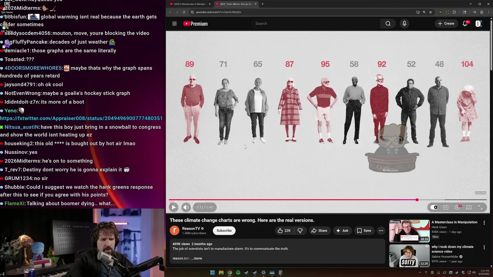Open 'why I took down my climate' thumbnail

(409, 255)
